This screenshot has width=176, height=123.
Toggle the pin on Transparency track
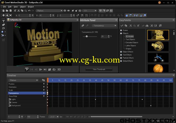tap(44, 93)
